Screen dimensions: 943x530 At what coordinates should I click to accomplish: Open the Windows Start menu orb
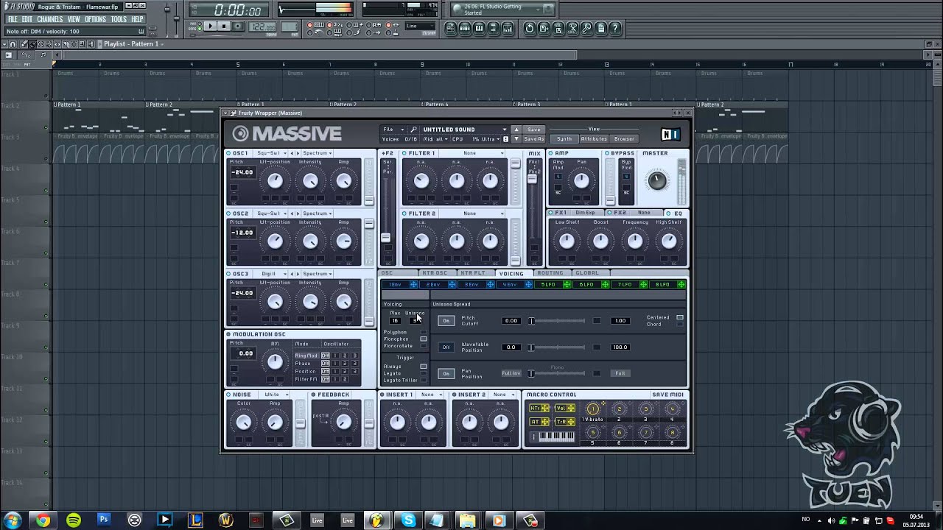tap(13, 520)
